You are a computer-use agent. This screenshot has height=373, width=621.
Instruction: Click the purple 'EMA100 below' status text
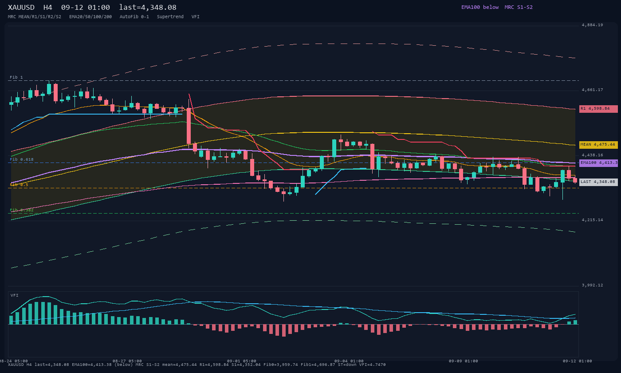[x=480, y=7]
